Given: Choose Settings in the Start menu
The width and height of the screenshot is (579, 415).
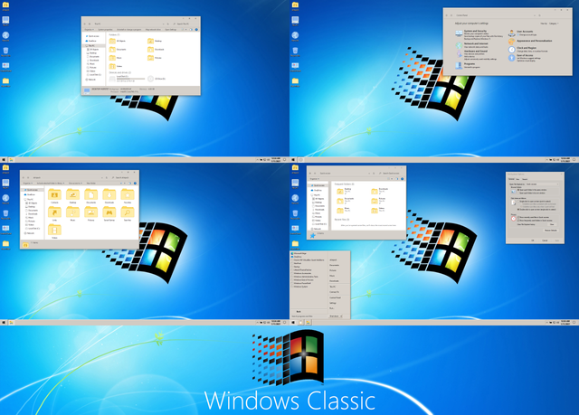Looking at the screenshot, I should (333, 303).
